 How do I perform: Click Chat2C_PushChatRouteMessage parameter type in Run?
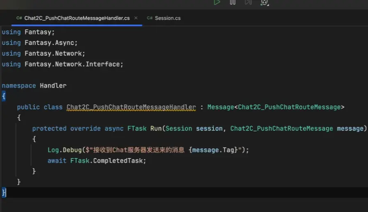click(x=282, y=129)
